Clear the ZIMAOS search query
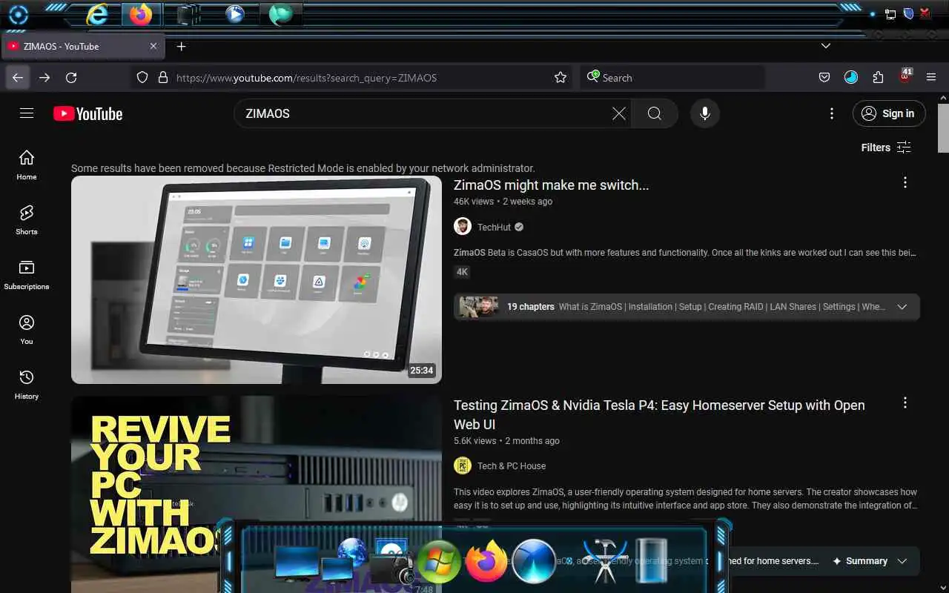Screen dimensions: 949x593 pyautogui.click(x=618, y=113)
